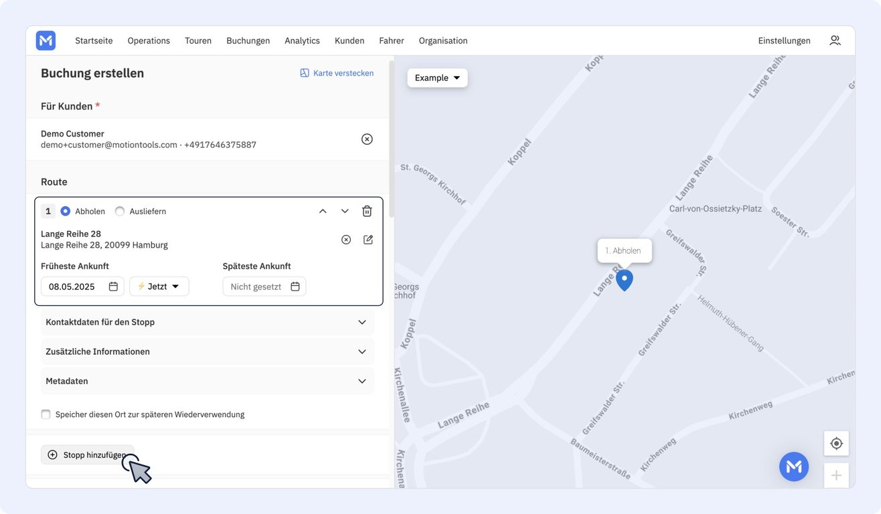This screenshot has height=514, width=881.
Task: Expand Zusätzliche Informationen section
Action: click(x=208, y=351)
